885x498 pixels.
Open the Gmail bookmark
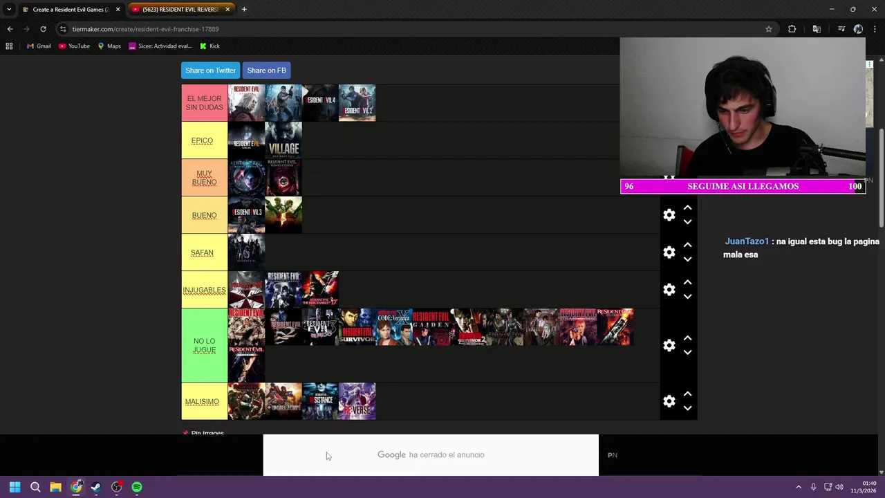[x=39, y=46]
